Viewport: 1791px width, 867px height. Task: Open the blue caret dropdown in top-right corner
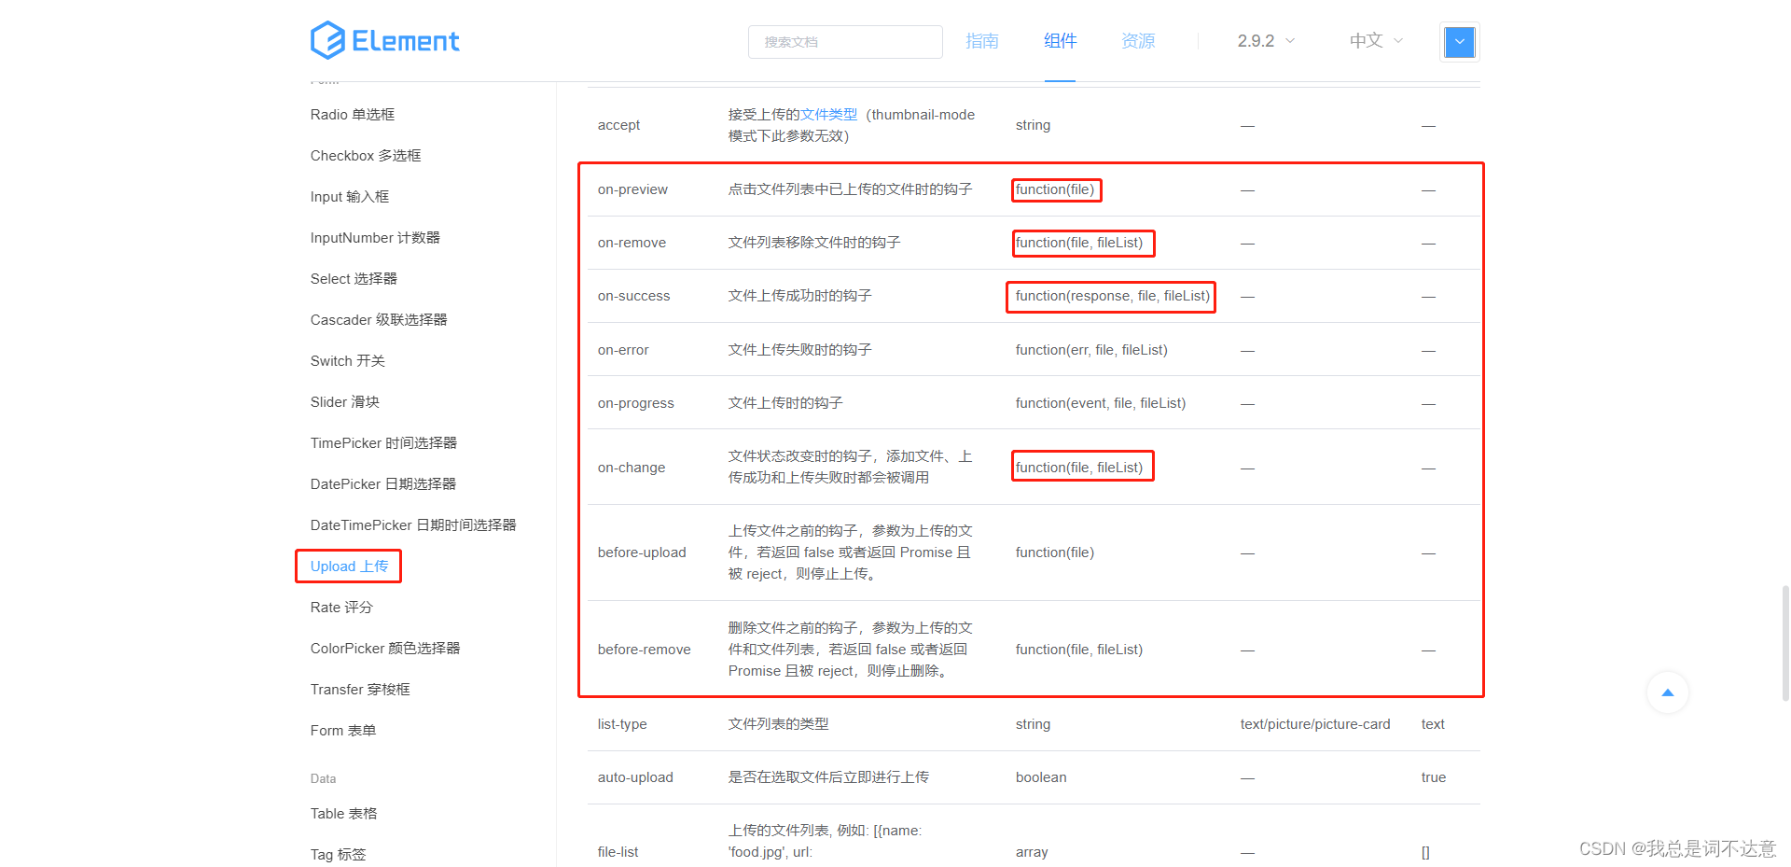(x=1459, y=42)
